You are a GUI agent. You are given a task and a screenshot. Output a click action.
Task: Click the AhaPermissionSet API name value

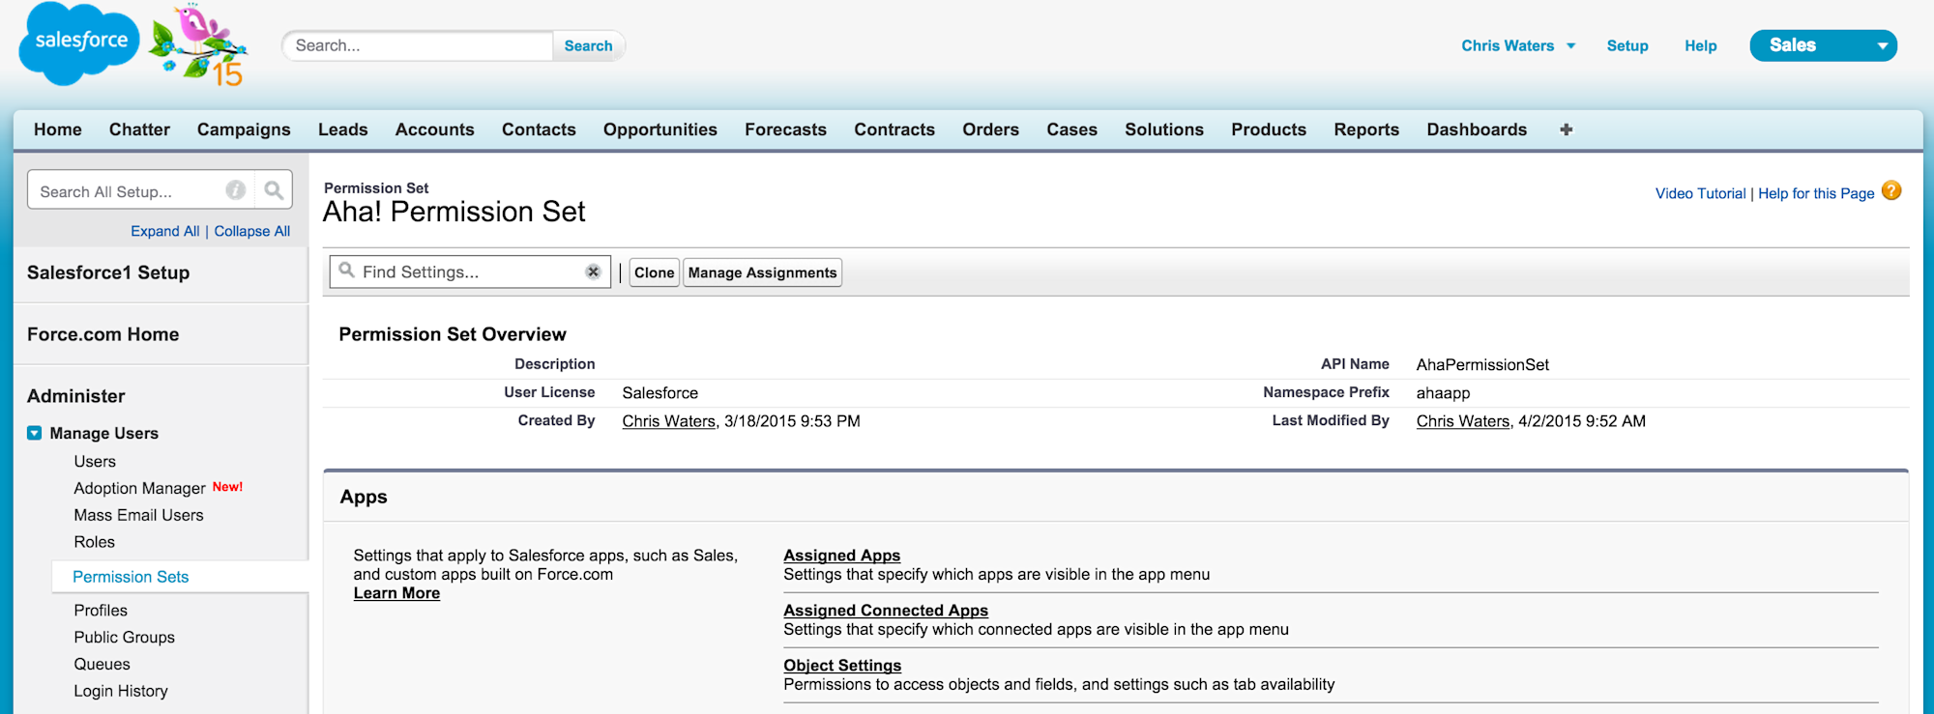(1482, 365)
